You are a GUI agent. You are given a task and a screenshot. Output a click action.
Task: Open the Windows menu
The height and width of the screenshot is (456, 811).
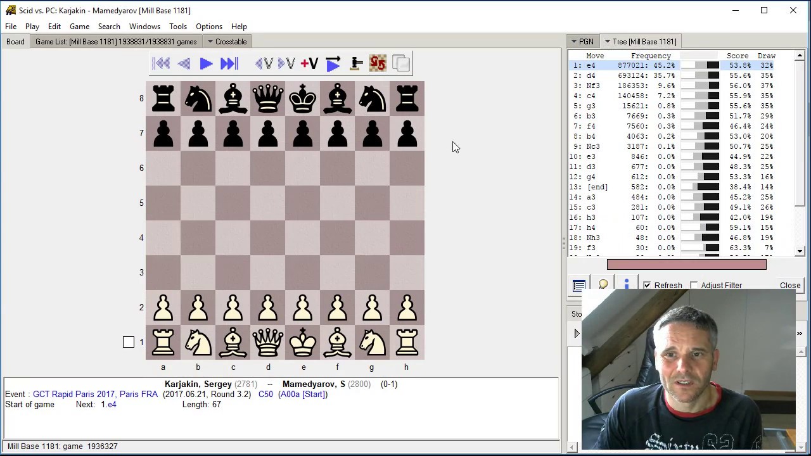click(144, 27)
